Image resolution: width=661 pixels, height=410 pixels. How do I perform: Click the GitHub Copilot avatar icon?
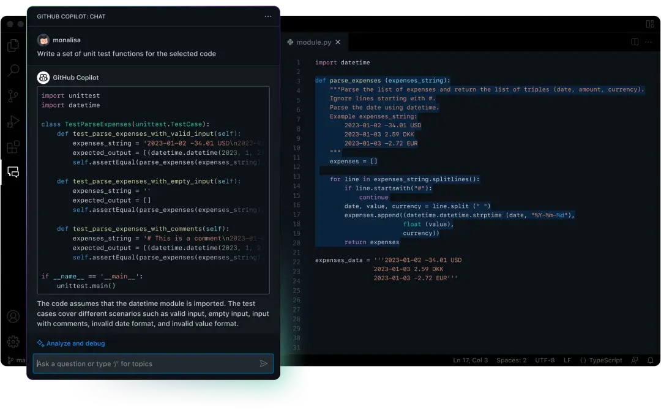(43, 78)
